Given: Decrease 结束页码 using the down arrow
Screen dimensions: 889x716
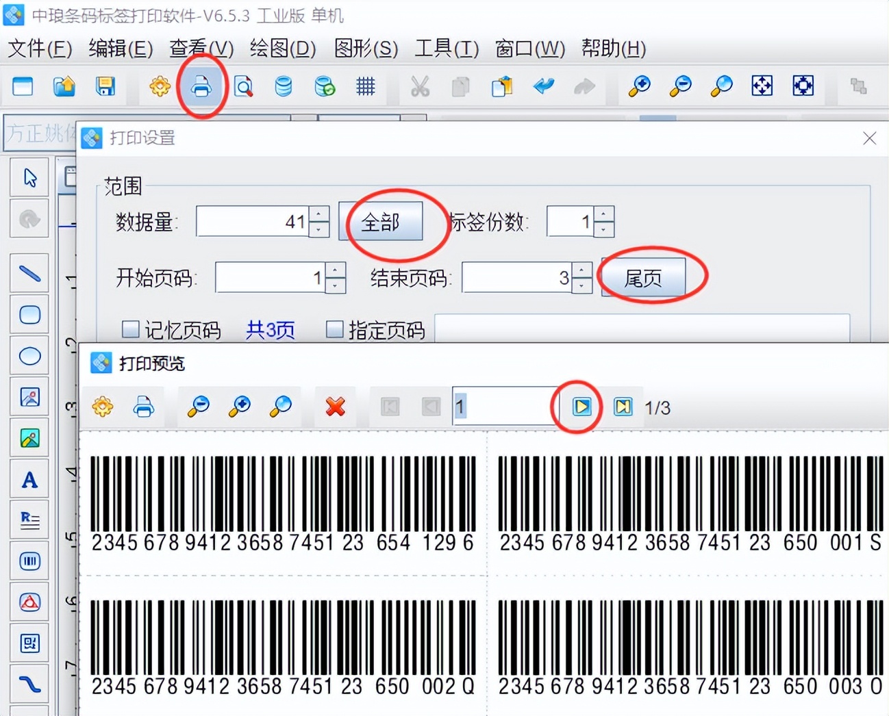Looking at the screenshot, I should pos(581,285).
